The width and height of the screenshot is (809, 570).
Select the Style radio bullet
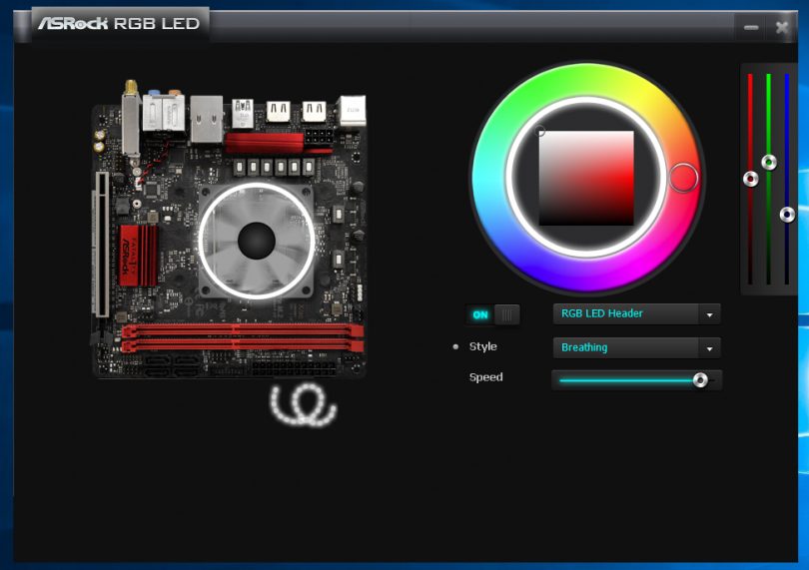tap(455, 347)
